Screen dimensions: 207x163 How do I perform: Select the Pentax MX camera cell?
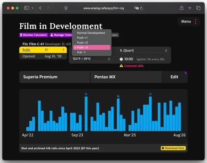coord(126,77)
